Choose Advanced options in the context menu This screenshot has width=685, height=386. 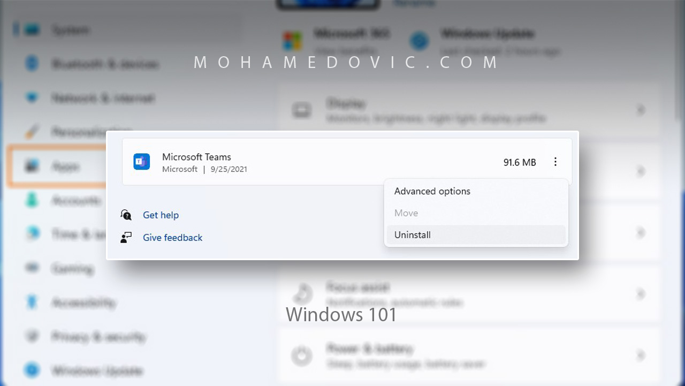point(432,191)
